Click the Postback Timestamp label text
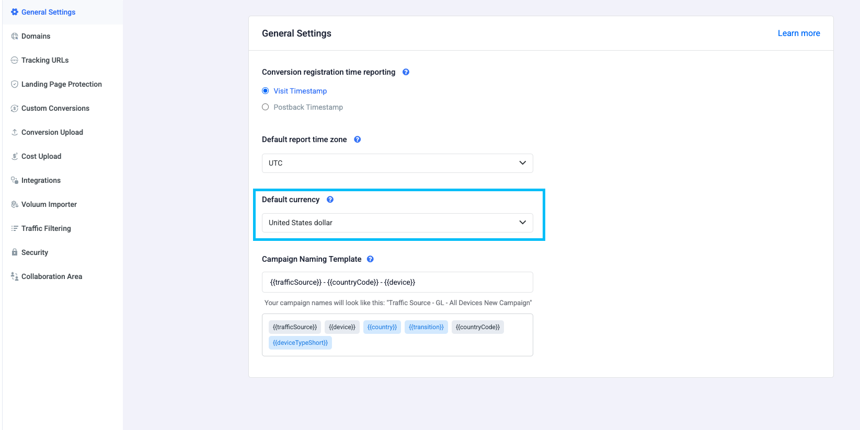Viewport: 860px width, 430px height. click(x=308, y=107)
